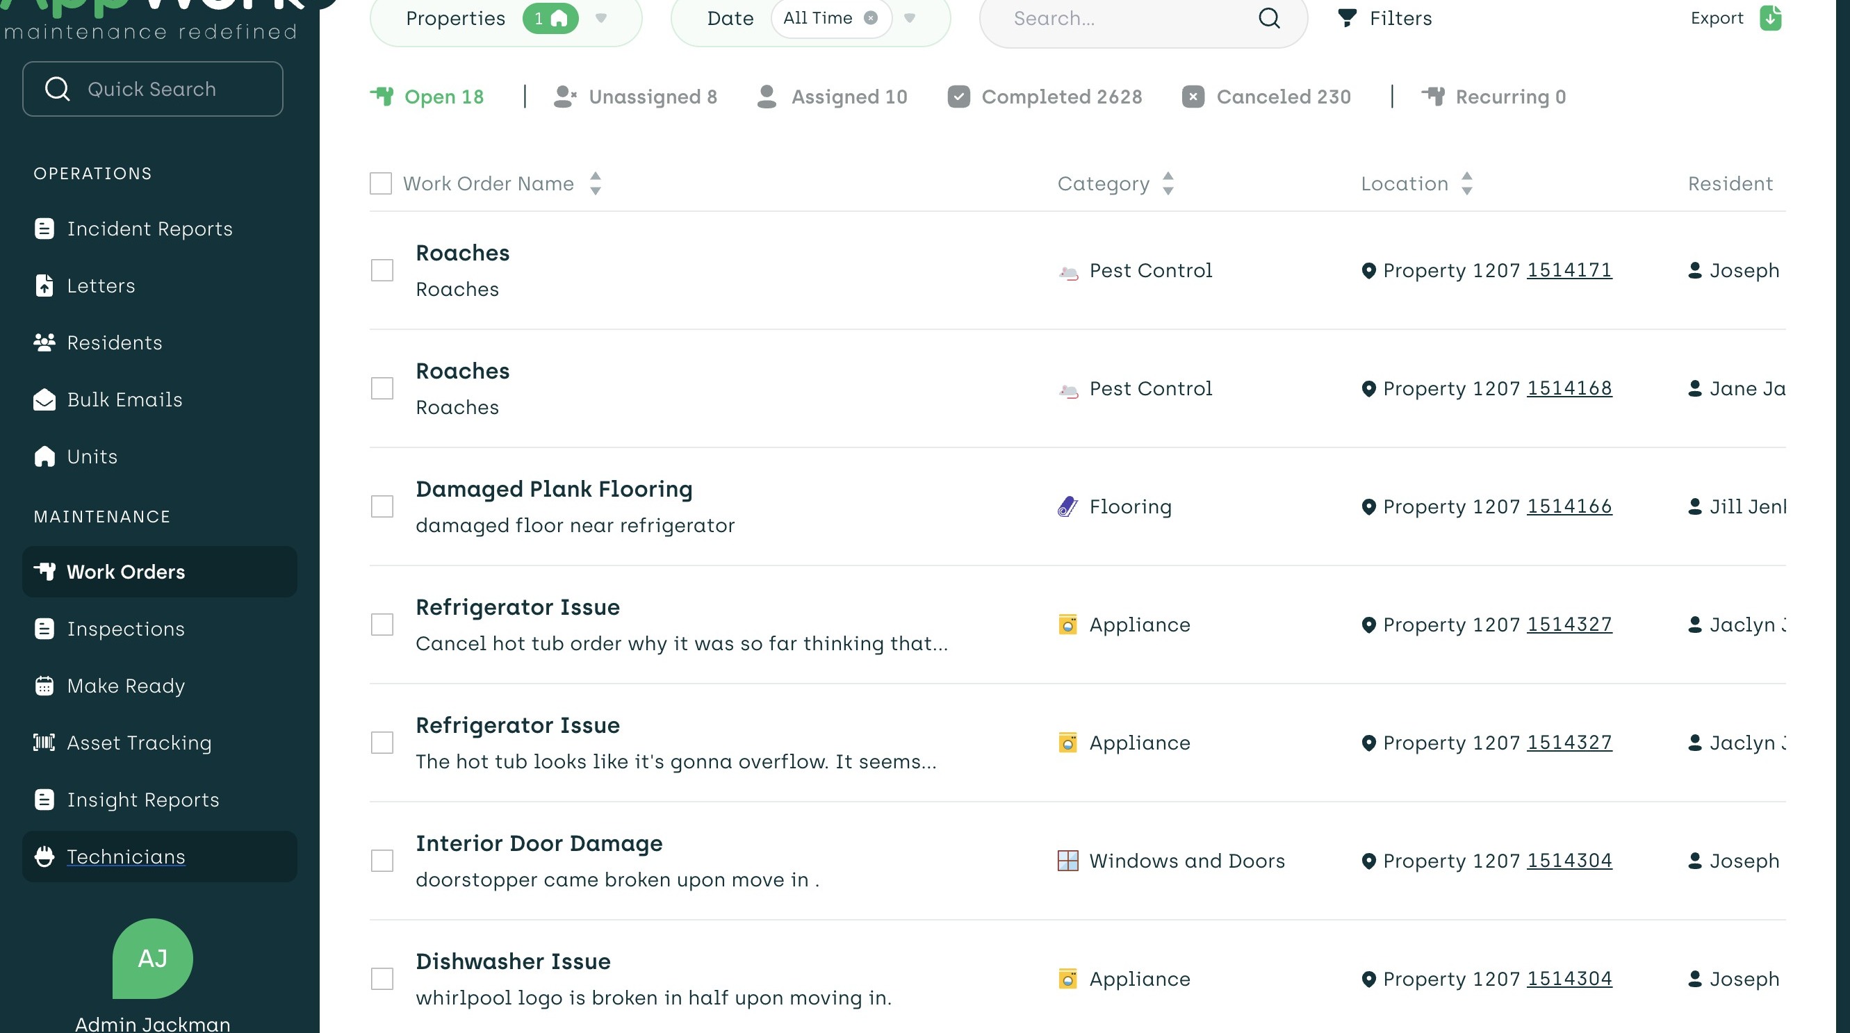The image size is (1850, 1033).
Task: Click the Make Ready calendar icon
Action: point(44,686)
